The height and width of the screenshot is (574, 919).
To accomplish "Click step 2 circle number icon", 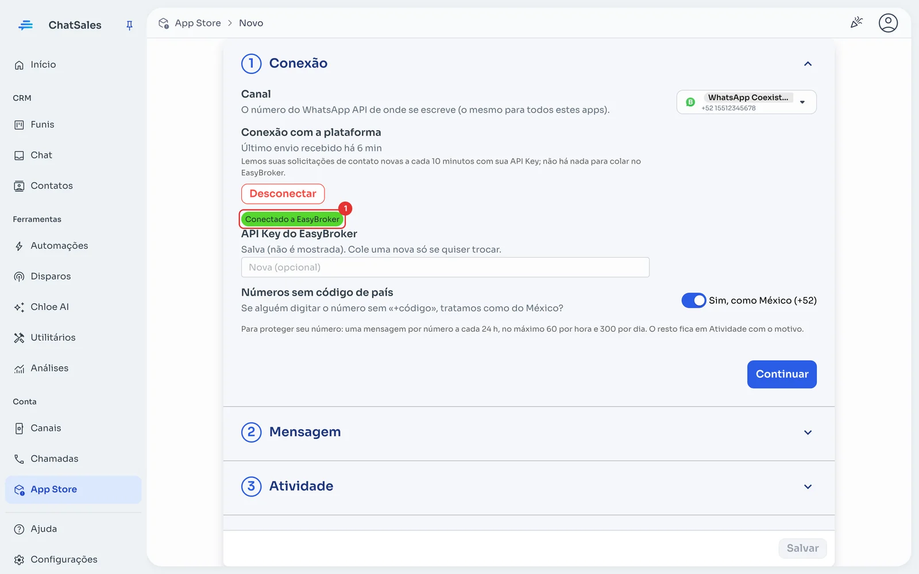I will coord(251,432).
